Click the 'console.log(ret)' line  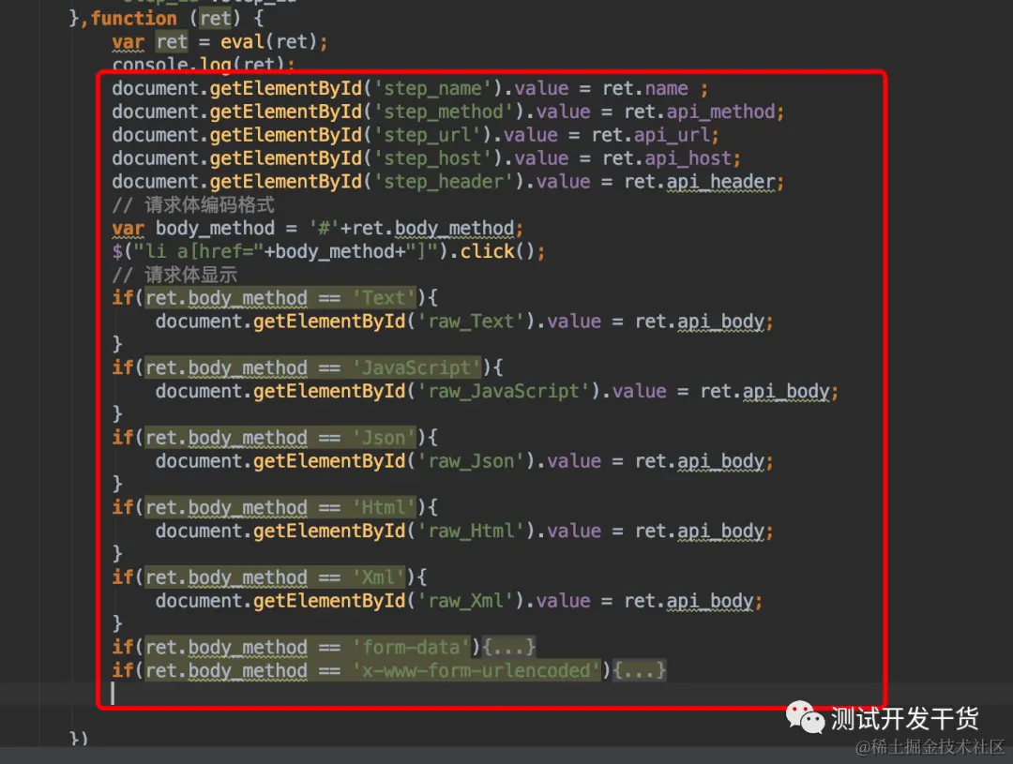204,64
